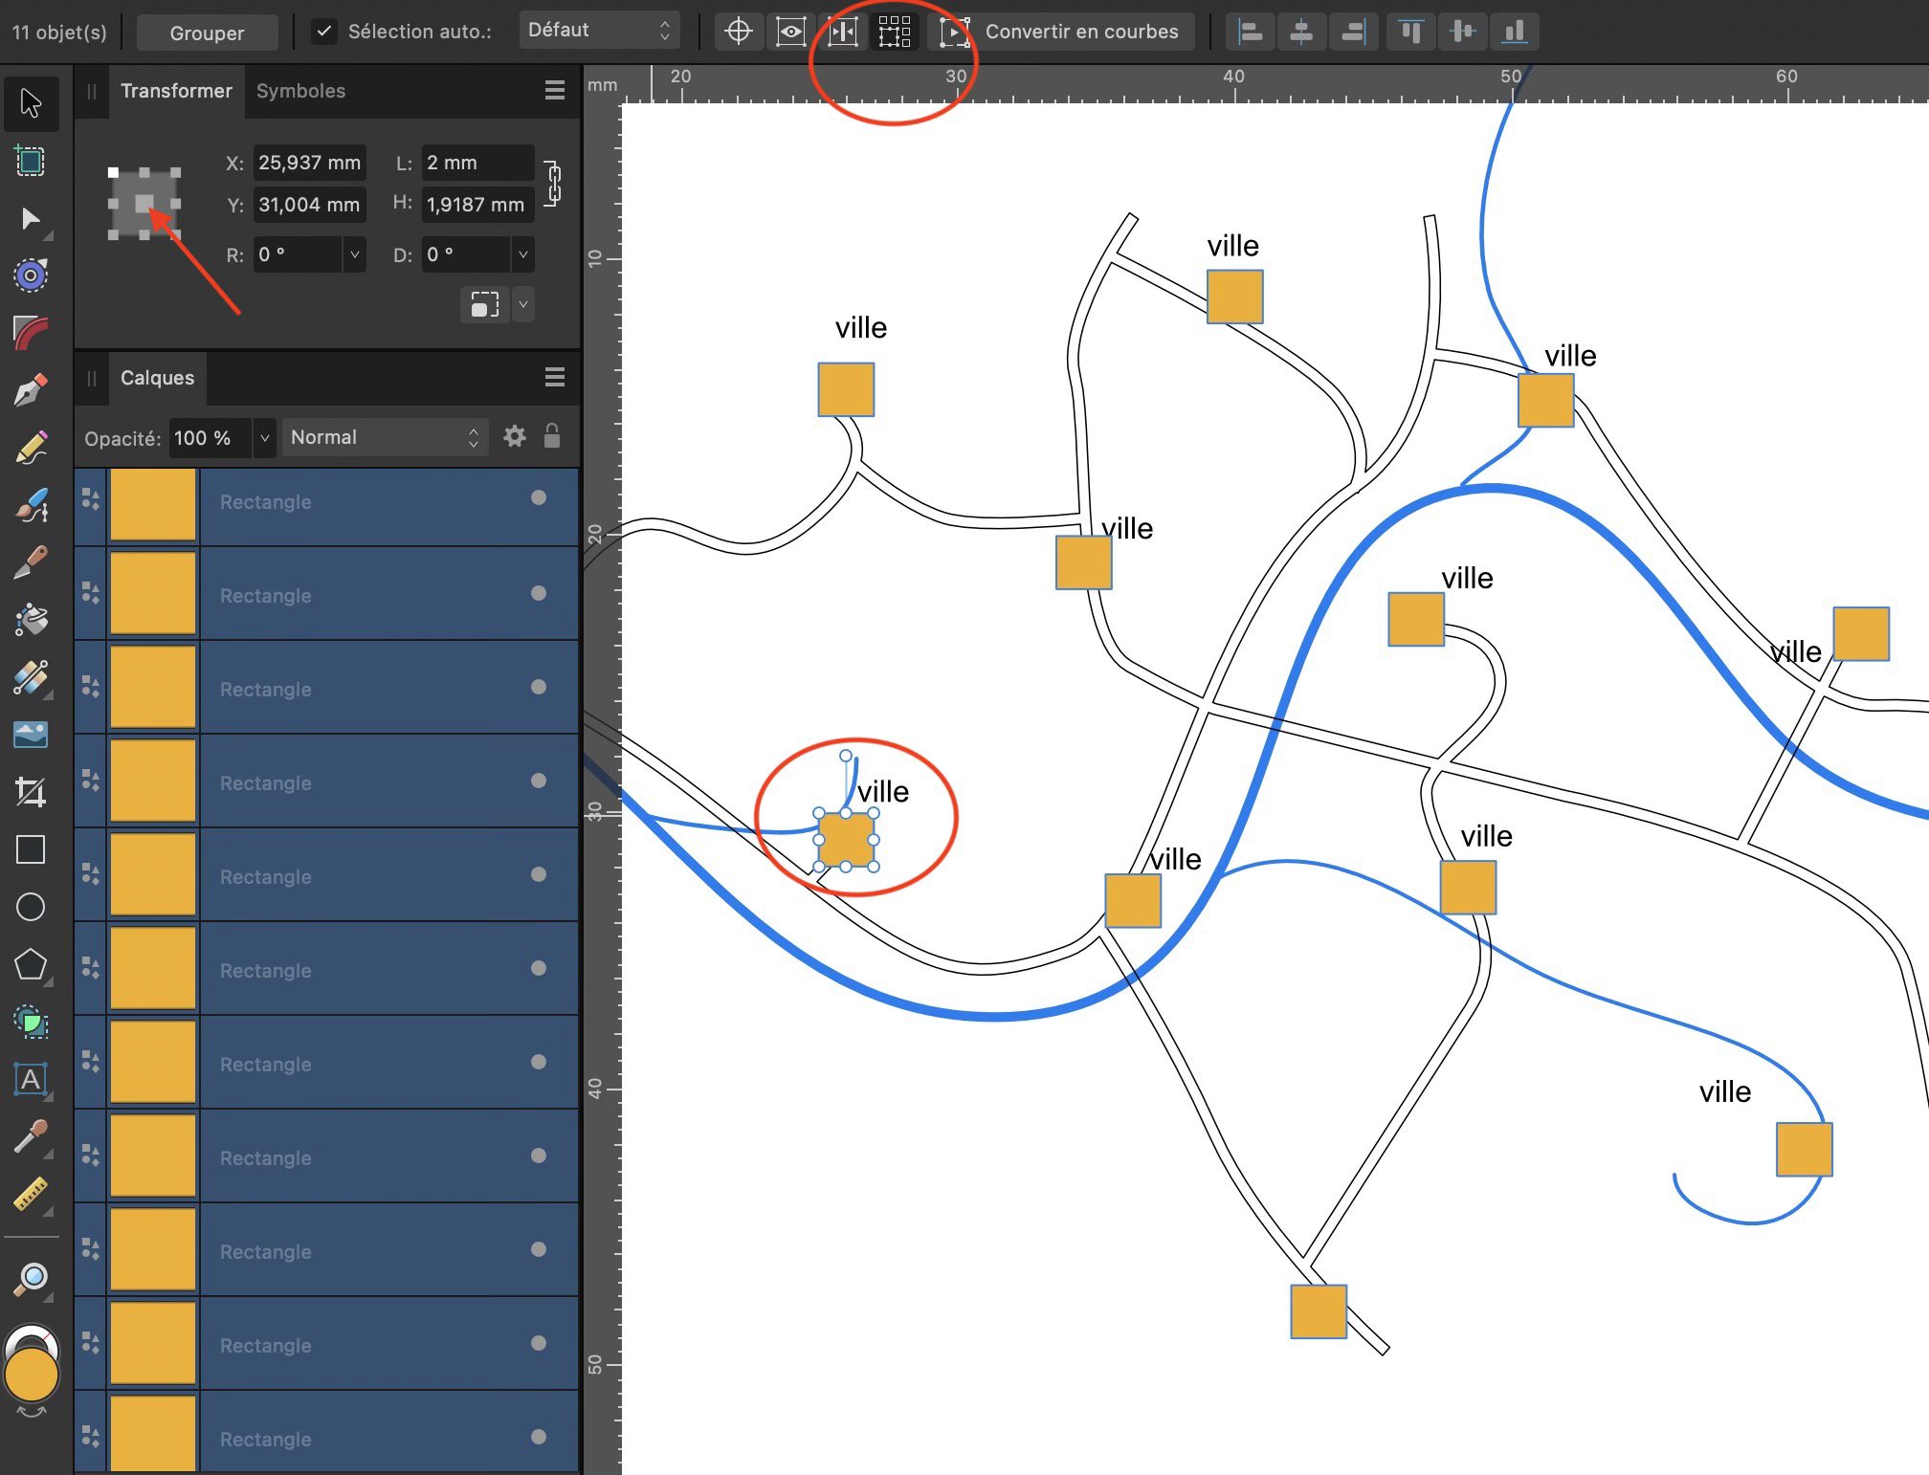Open the Normal blend mode dropdown
1929x1475 pixels.
[384, 437]
